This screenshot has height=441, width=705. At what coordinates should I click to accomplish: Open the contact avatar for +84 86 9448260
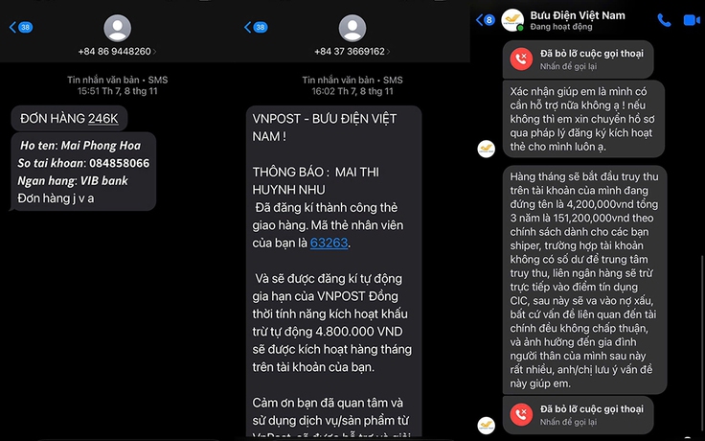(118, 28)
